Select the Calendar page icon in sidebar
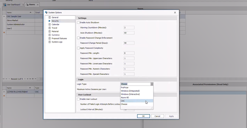 pos(49,24)
